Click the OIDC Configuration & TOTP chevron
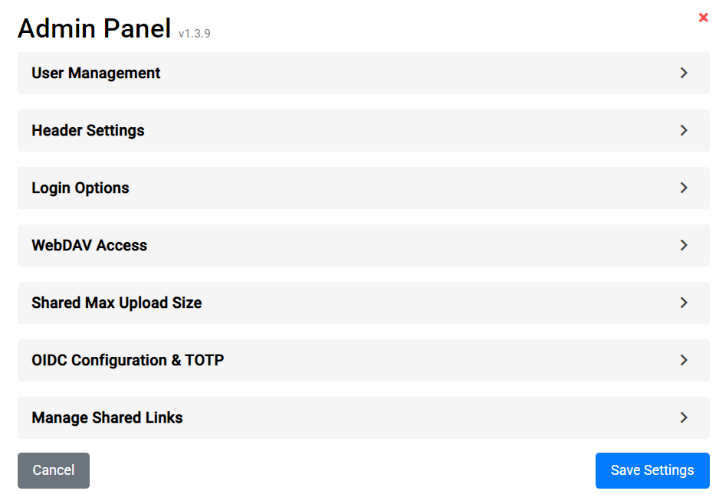The width and height of the screenshot is (719, 494). click(x=684, y=360)
